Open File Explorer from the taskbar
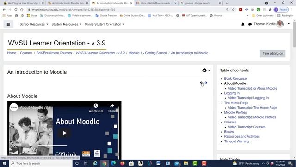296x167 pixels. click(186, 163)
